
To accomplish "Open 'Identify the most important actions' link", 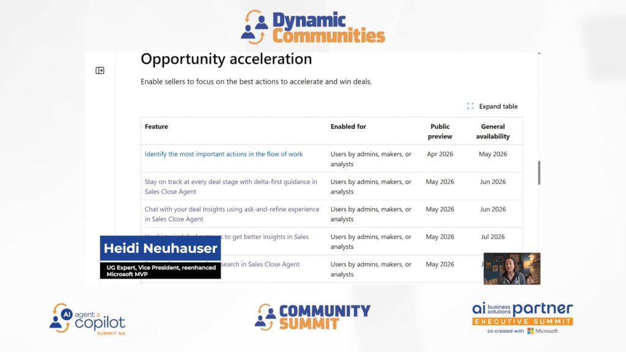I will point(223,154).
